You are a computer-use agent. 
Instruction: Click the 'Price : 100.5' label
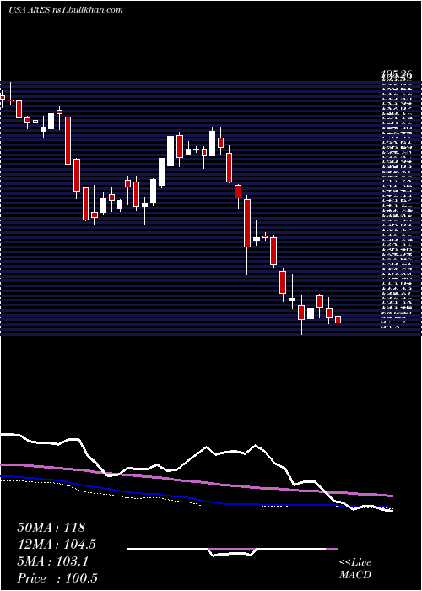pyautogui.click(x=57, y=578)
